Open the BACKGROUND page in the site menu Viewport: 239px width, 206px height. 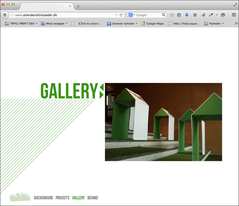point(44,198)
